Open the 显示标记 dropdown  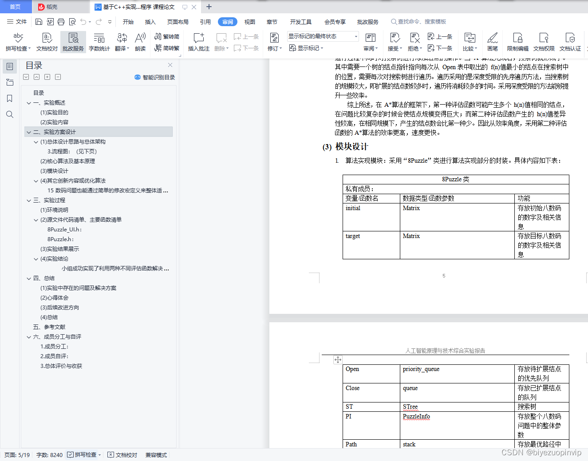[x=306, y=48]
